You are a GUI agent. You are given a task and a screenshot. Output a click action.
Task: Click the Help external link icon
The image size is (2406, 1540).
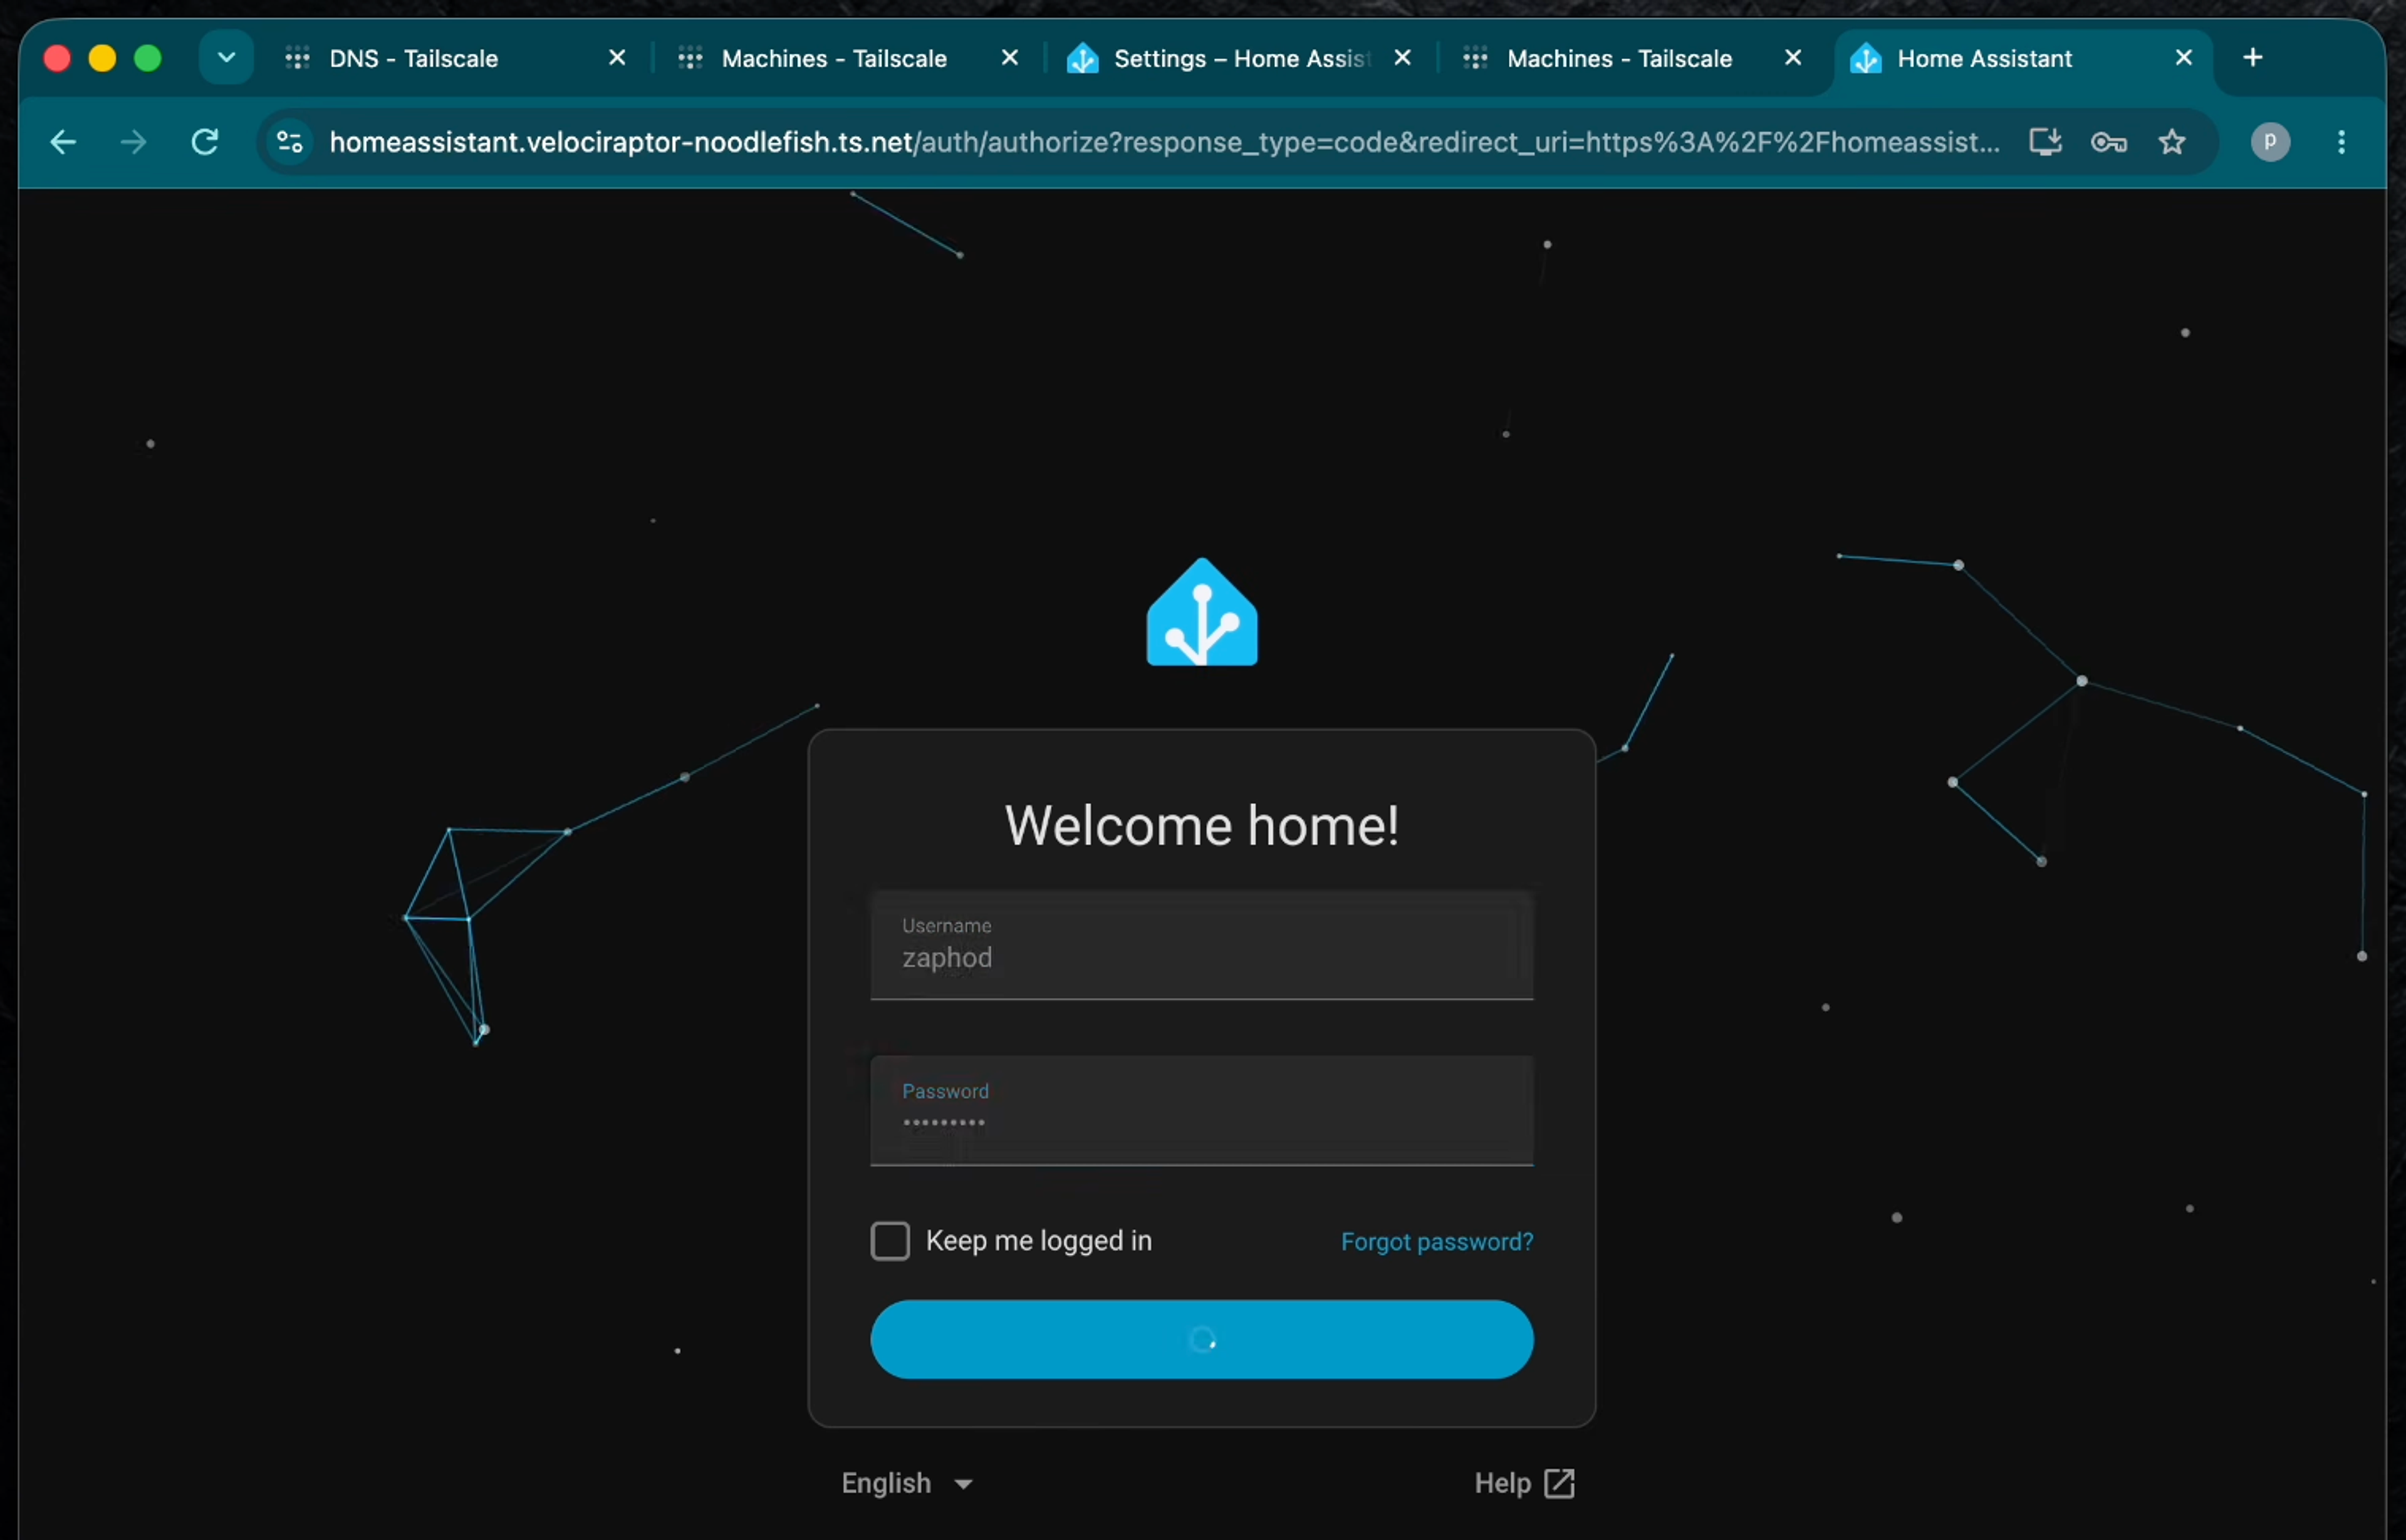pyautogui.click(x=1560, y=1483)
